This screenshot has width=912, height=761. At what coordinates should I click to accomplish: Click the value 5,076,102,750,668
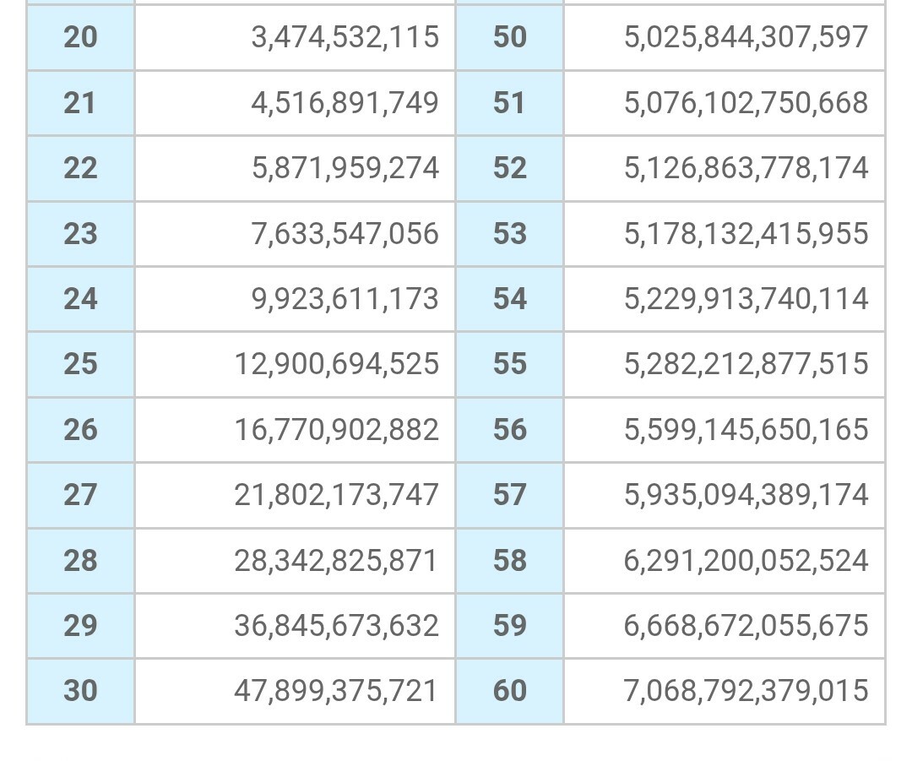click(746, 103)
